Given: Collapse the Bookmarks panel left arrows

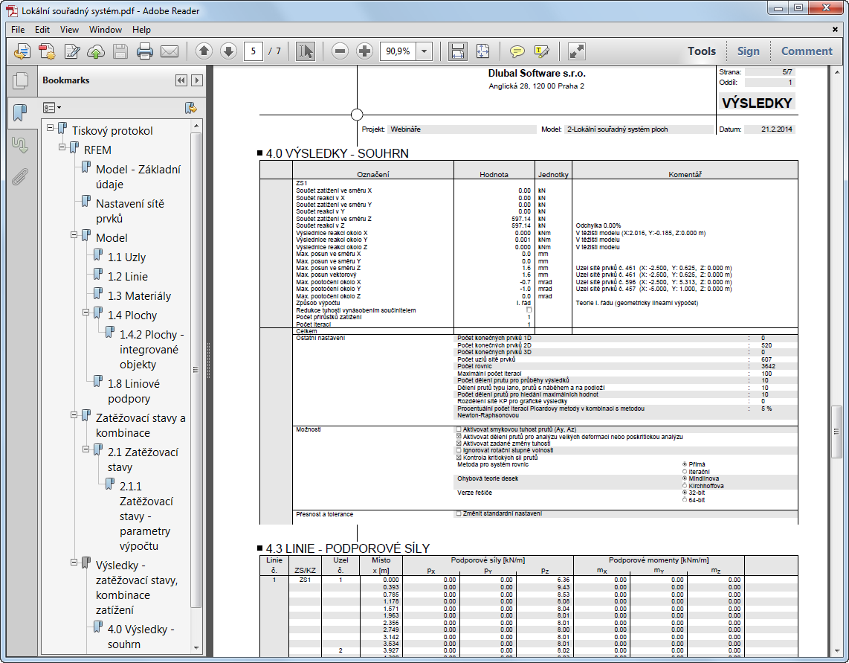Looking at the screenshot, I should click(x=181, y=80).
